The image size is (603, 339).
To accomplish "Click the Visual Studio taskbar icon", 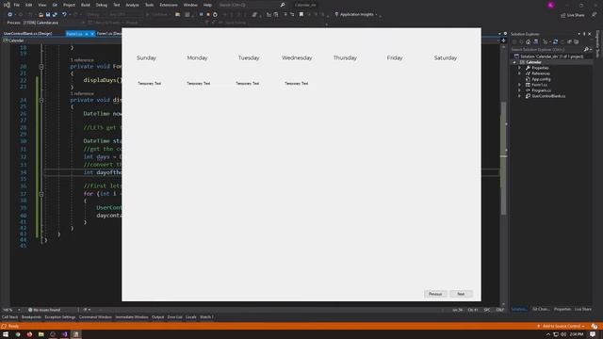I will (64, 334).
